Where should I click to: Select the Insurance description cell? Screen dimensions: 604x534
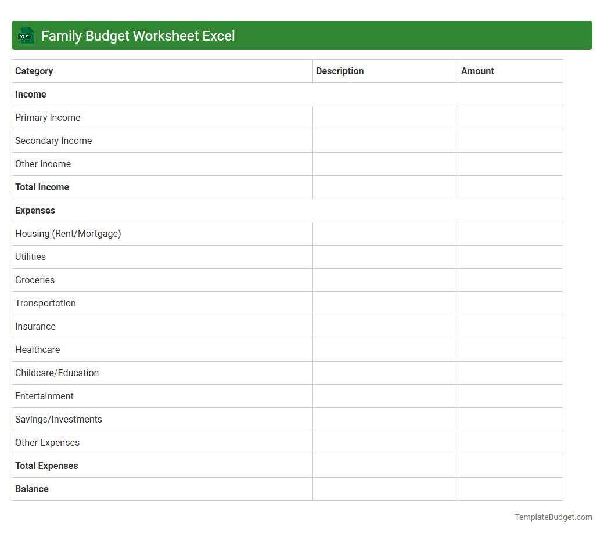point(385,326)
